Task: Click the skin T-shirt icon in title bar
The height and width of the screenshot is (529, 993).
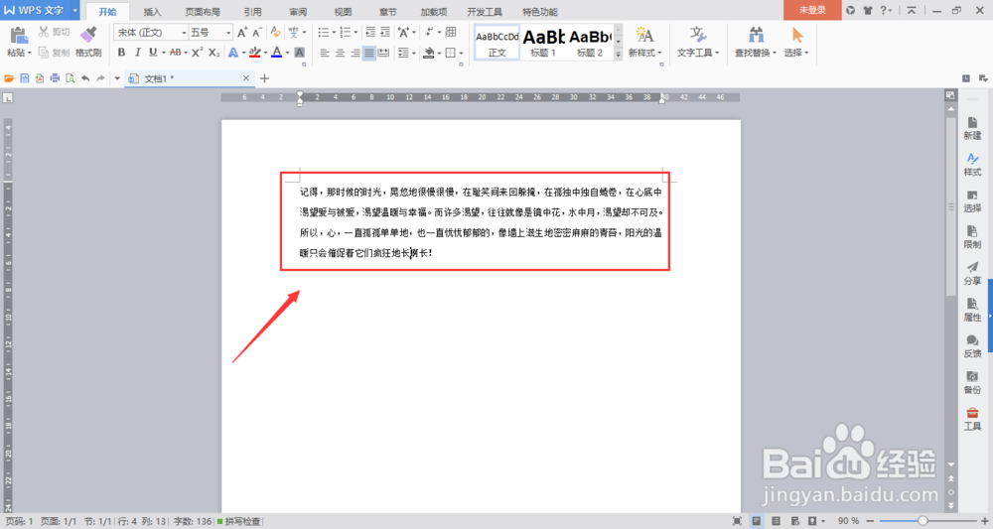Action: click(x=867, y=10)
